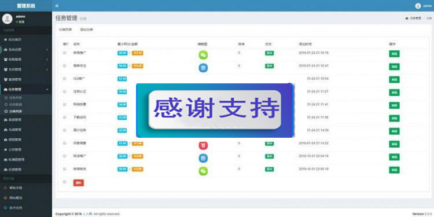Screen dimensions: 434x217
Task: Click the blue round thumbnail in the second row
Action: 203,68
